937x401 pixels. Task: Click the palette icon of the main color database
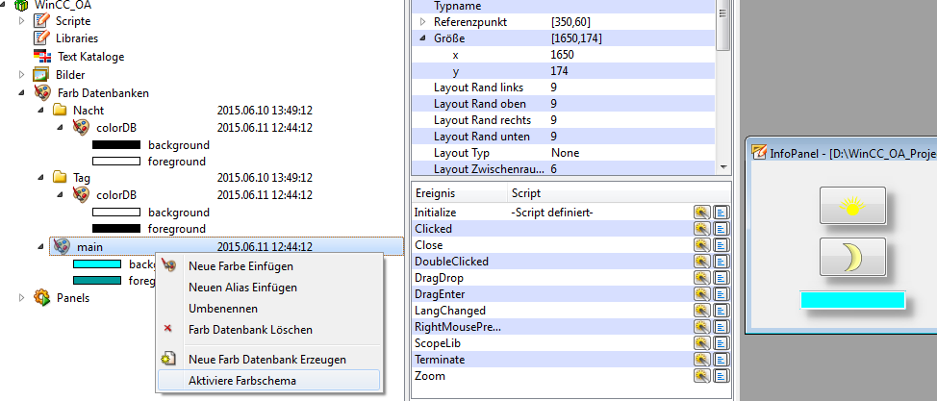(x=62, y=246)
